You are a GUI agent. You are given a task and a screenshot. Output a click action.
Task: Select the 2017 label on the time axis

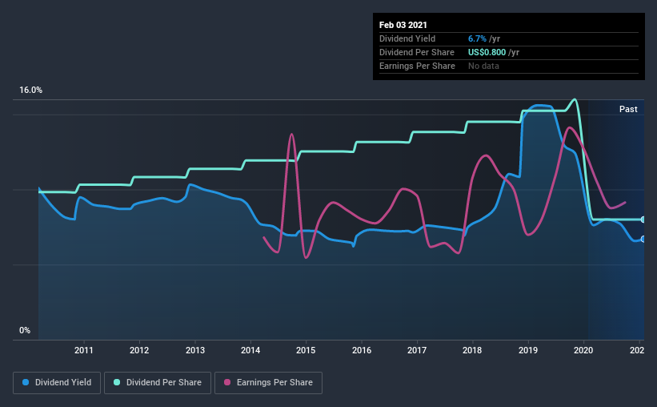417,350
